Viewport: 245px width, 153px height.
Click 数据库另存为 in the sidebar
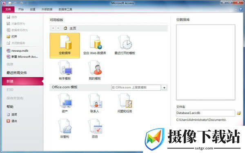click(17, 30)
